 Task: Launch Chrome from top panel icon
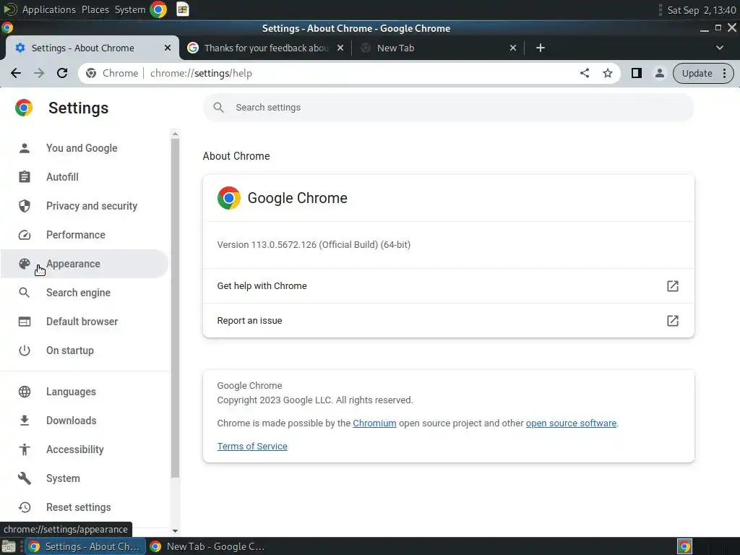(x=158, y=9)
